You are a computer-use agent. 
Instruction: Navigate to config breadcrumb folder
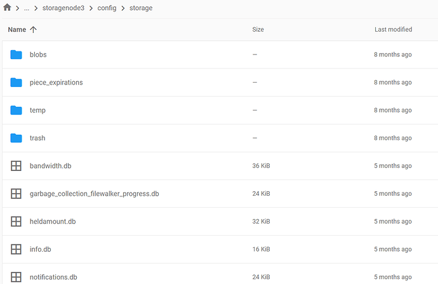(107, 8)
